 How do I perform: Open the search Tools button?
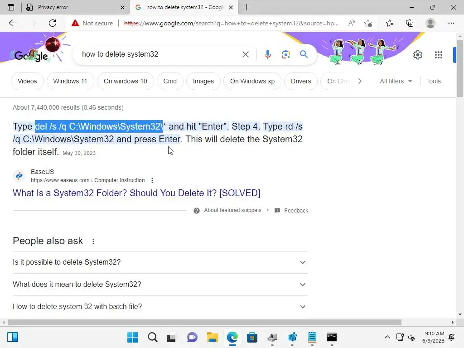[433, 81]
